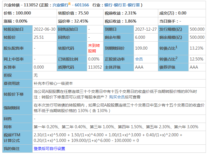Screen dimensions: 209x155
Task: Open the stock code 601166 link
Action: pos(82,5)
